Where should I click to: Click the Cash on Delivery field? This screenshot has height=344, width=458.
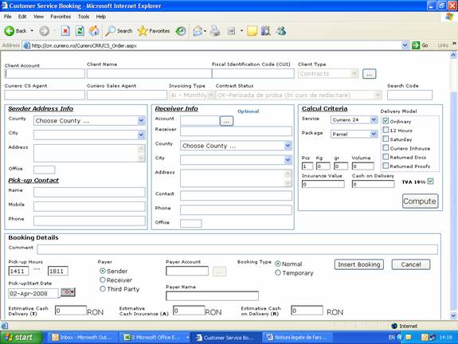[374, 184]
